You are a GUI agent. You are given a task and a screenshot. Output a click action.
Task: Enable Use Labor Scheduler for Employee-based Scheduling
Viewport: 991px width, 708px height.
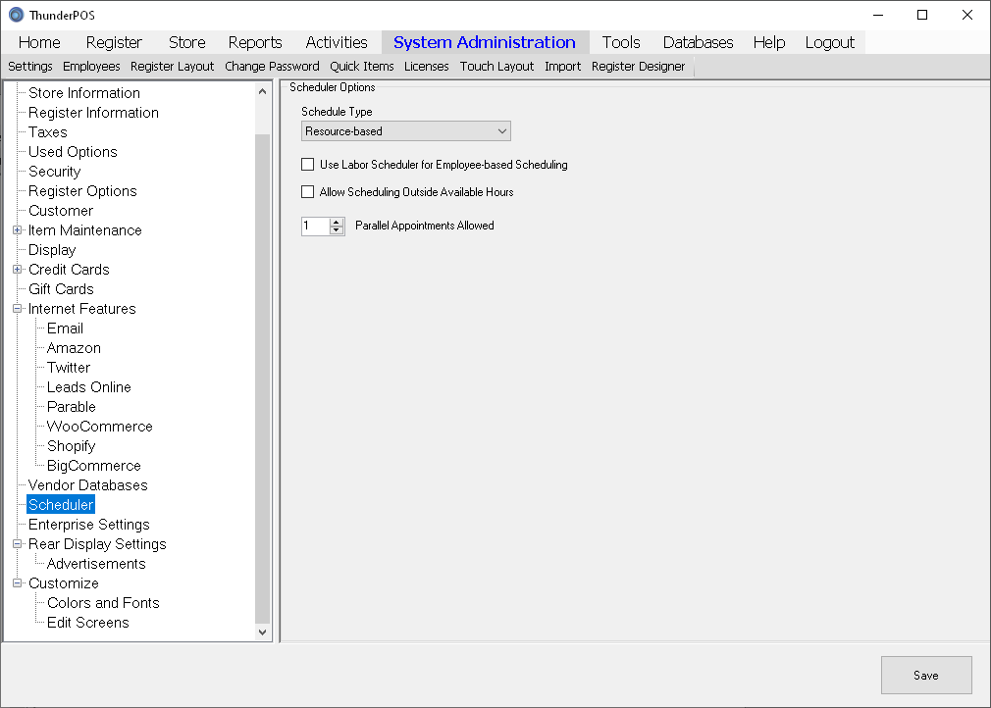(x=308, y=165)
